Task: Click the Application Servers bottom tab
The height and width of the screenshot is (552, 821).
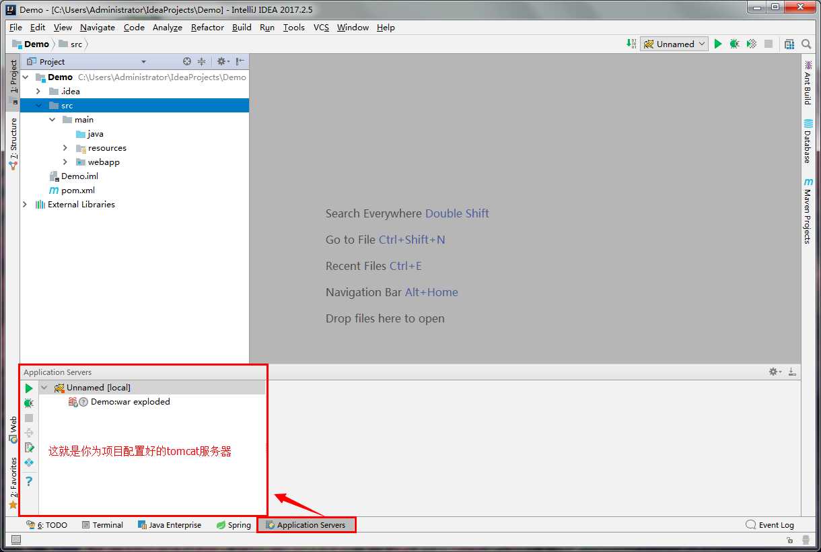Action: coord(306,524)
